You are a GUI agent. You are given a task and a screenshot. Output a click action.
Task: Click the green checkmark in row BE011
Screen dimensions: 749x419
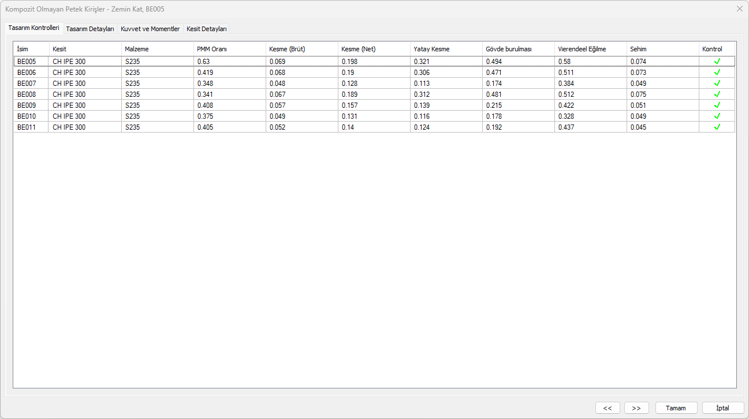click(717, 127)
